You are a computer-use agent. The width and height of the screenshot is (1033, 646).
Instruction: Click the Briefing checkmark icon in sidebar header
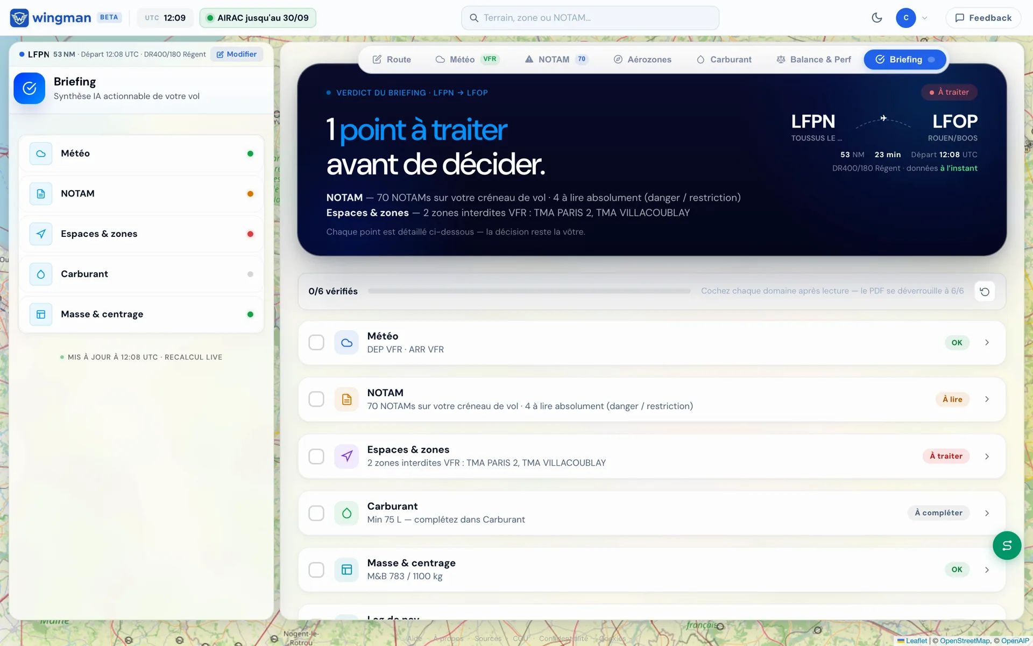[30, 88]
